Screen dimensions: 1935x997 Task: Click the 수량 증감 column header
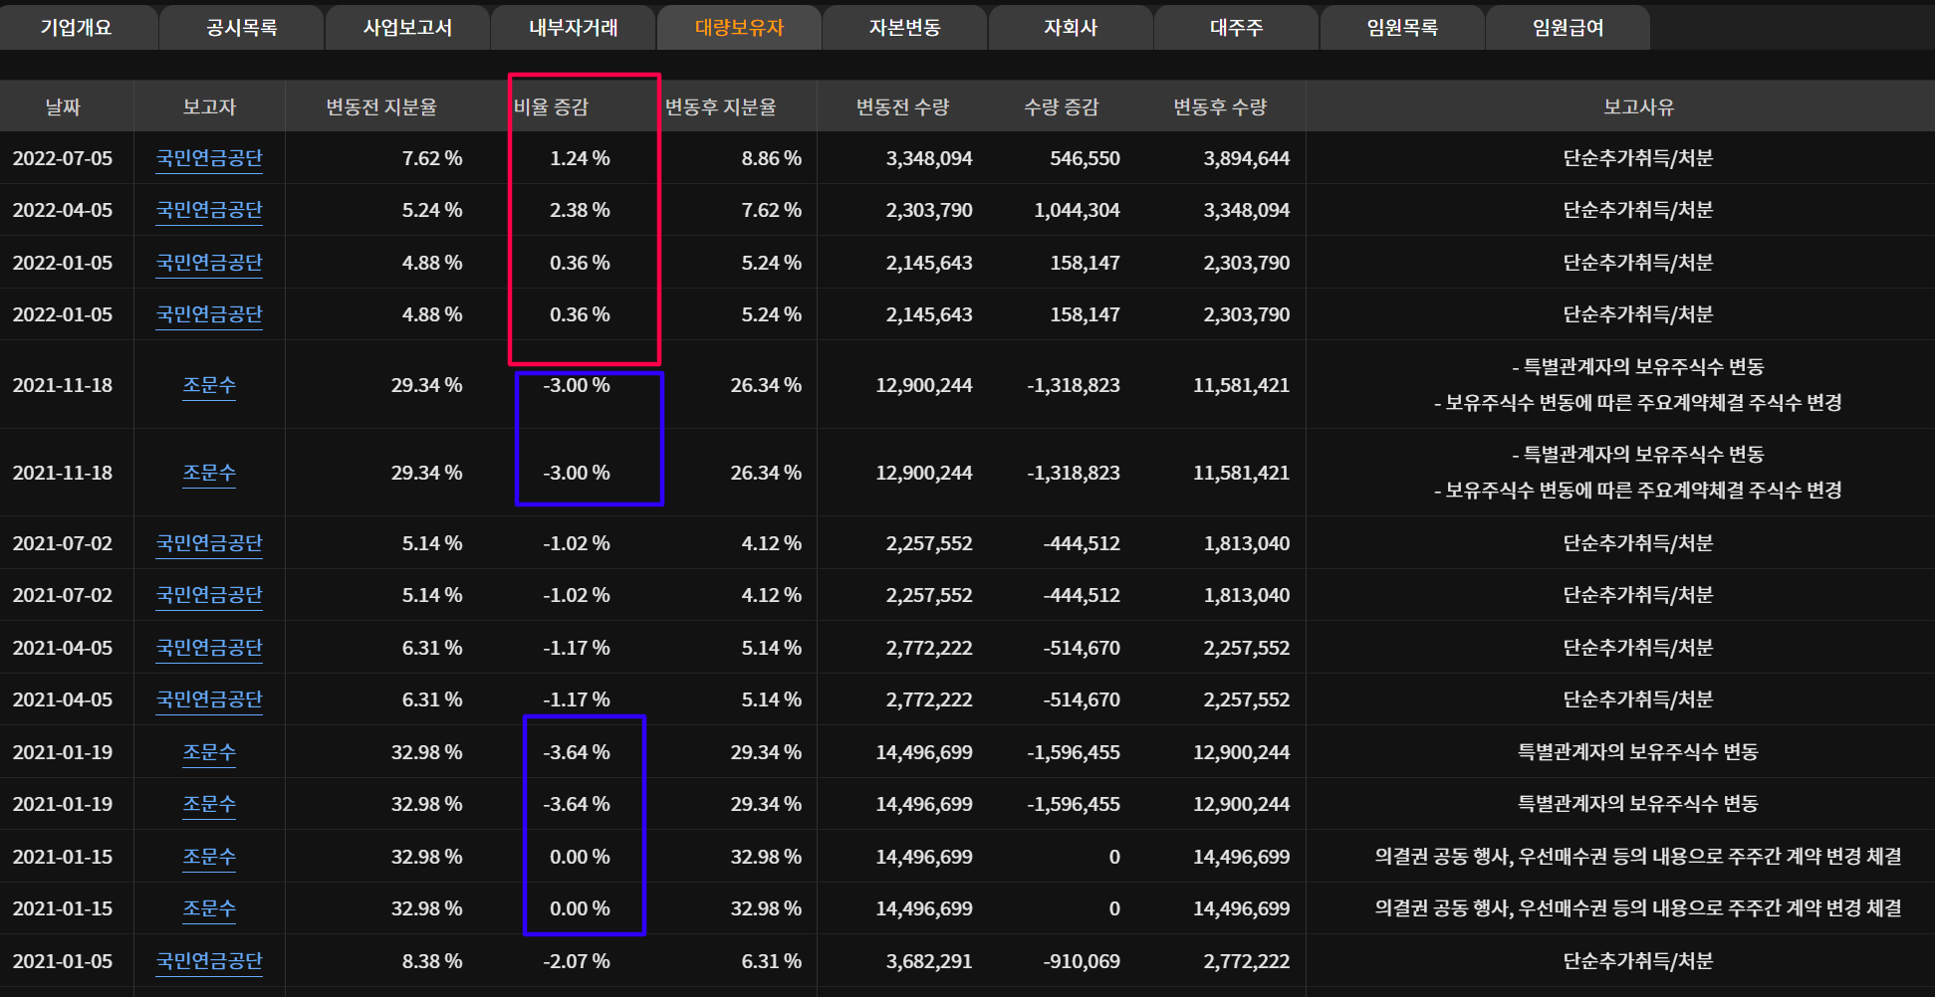click(1062, 106)
